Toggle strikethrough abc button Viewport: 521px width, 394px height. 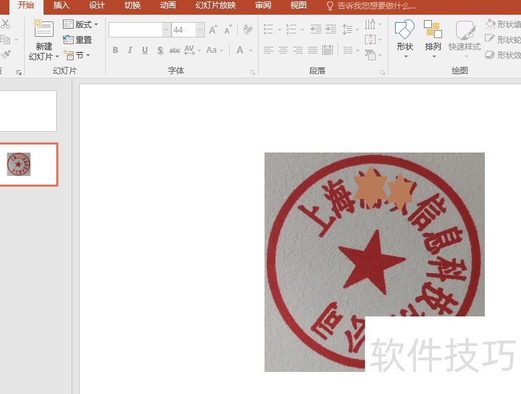(x=175, y=50)
